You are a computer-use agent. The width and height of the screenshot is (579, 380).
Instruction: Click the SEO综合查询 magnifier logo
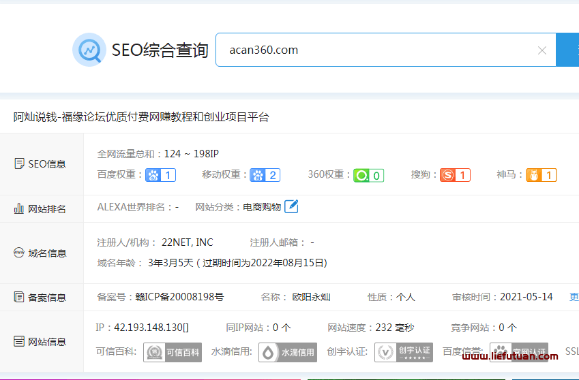click(89, 50)
